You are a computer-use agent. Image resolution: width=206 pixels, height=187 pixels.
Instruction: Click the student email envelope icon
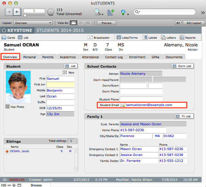pyautogui.click(x=122, y=105)
